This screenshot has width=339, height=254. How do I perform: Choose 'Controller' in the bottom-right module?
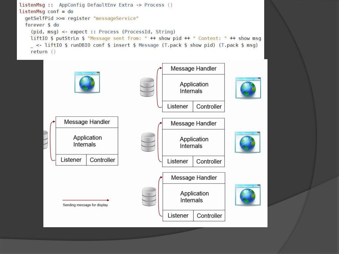pyautogui.click(x=209, y=216)
